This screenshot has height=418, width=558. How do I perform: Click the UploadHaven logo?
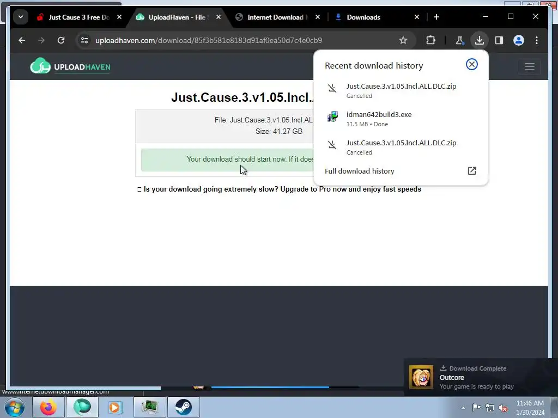(x=70, y=66)
